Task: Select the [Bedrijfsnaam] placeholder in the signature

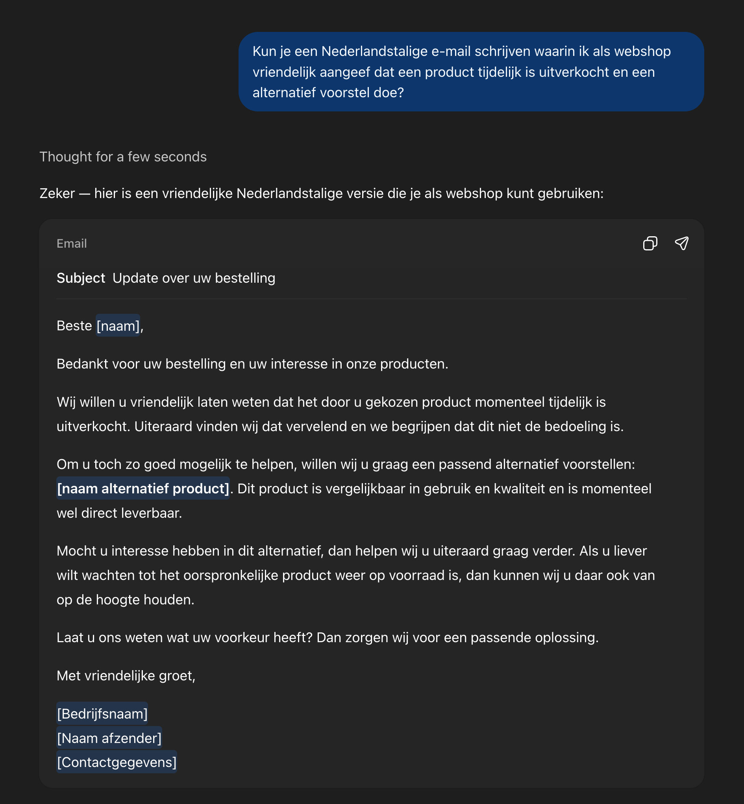Action: click(102, 713)
